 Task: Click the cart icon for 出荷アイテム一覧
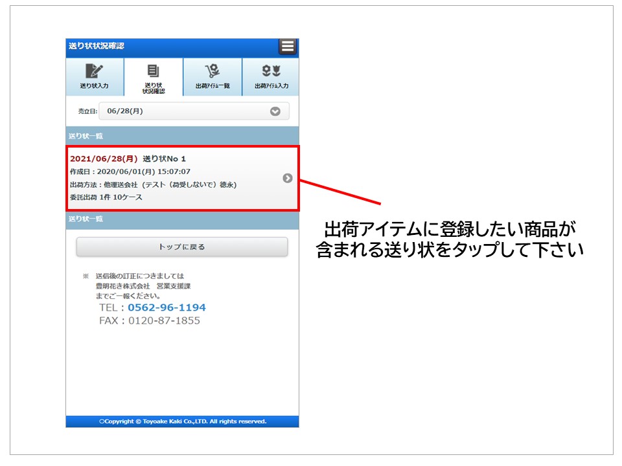point(213,71)
